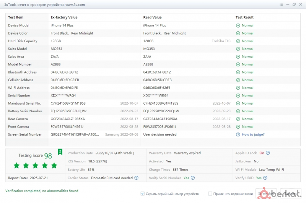This screenshot has width=306, height=203.
Task: Click the Test Item column header
Action: click(16, 17)
